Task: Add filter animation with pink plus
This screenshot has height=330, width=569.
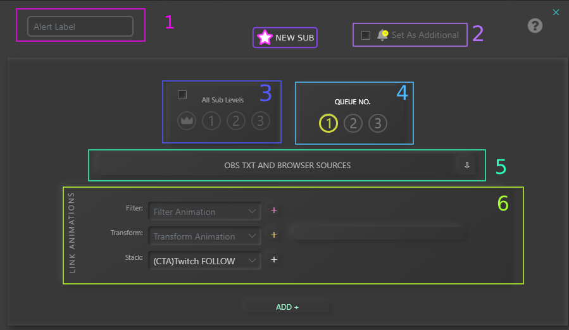Action: [274, 211]
